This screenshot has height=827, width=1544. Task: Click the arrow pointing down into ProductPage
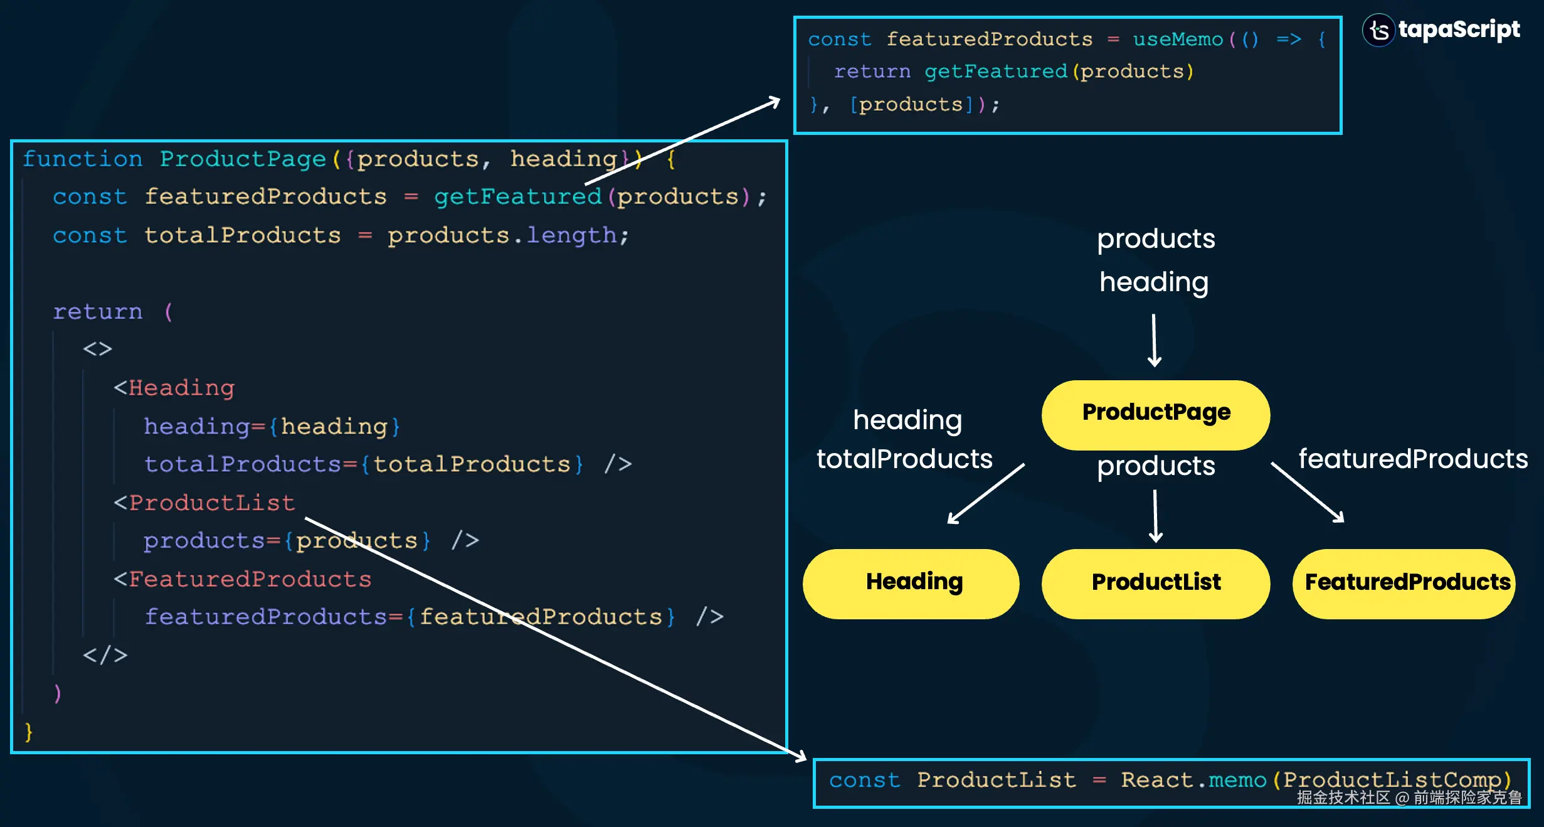1154,341
